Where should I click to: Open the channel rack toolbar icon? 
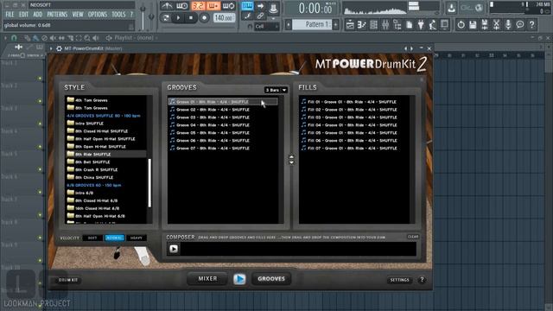click(374, 24)
